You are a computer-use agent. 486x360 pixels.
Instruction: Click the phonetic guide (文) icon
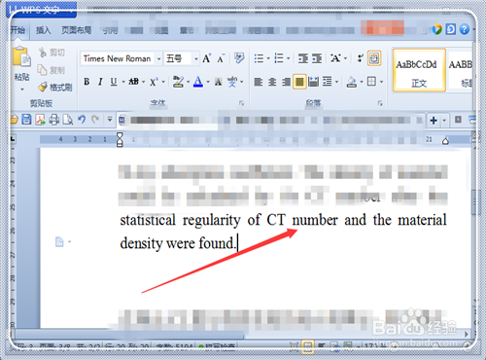click(x=232, y=82)
